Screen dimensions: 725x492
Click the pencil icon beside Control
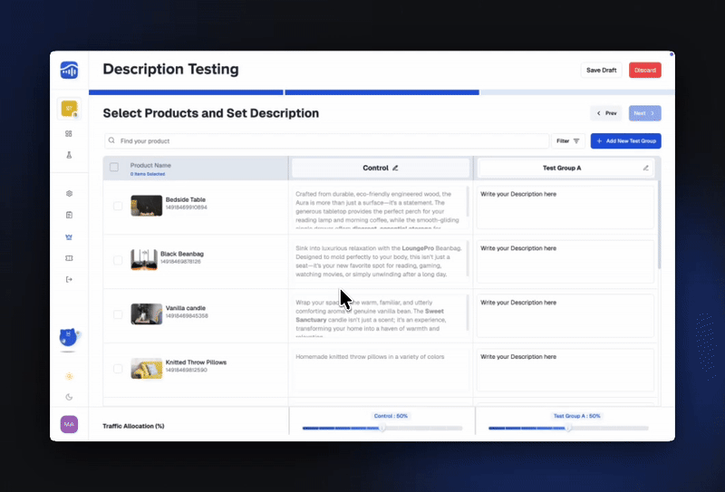(395, 168)
